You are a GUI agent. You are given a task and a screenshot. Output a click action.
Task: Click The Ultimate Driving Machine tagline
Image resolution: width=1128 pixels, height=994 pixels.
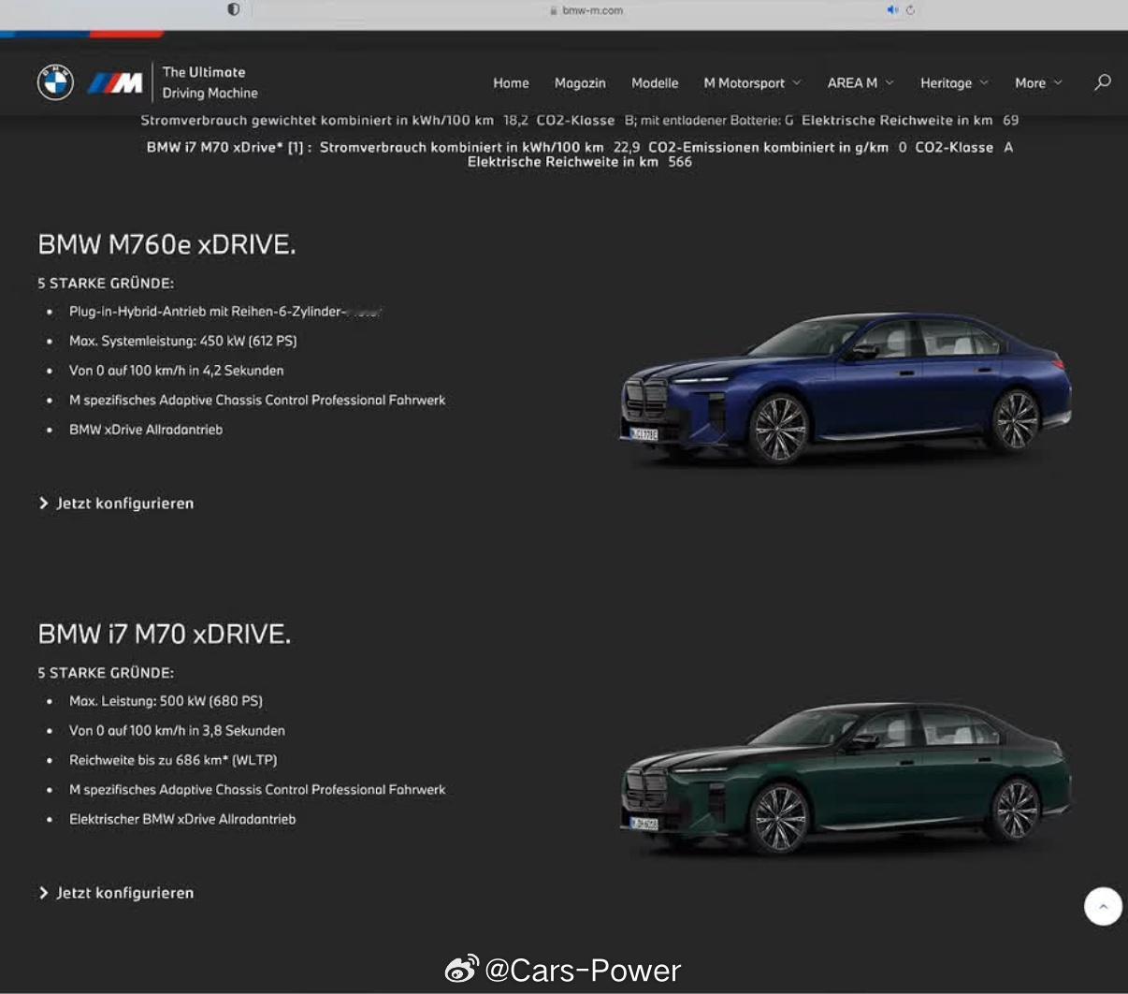tap(210, 82)
